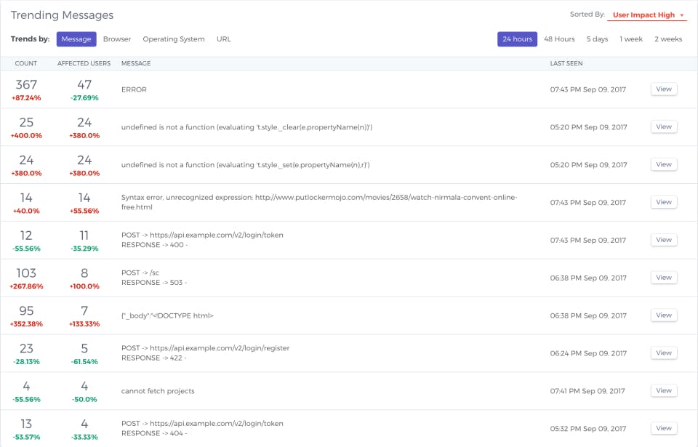Image resolution: width=698 pixels, height=447 pixels.
Task: View the POST /sc 503 response message
Action: (x=663, y=277)
